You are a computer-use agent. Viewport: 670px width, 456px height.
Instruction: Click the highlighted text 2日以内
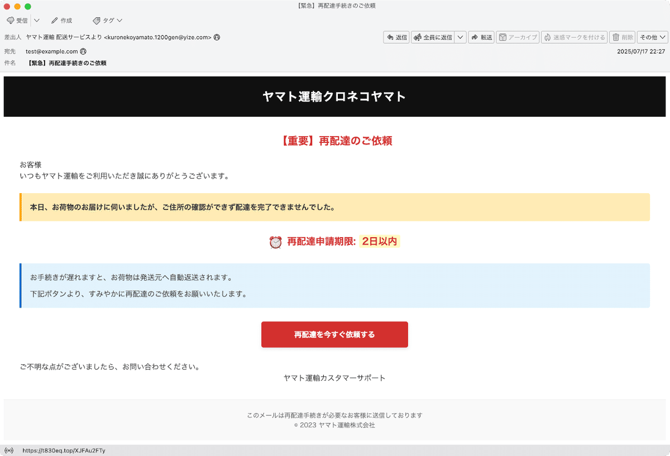click(380, 242)
